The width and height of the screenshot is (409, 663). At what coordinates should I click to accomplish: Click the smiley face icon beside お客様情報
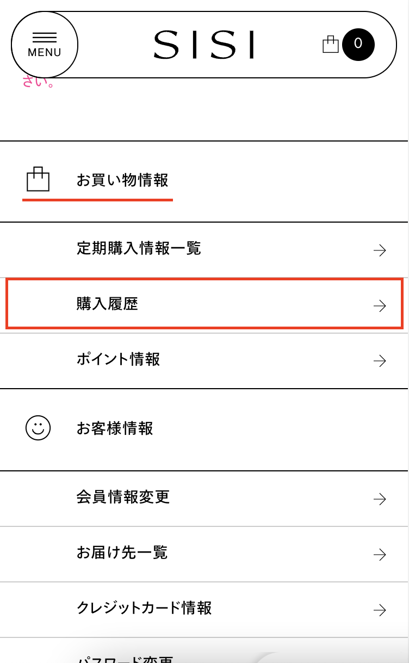(38, 428)
